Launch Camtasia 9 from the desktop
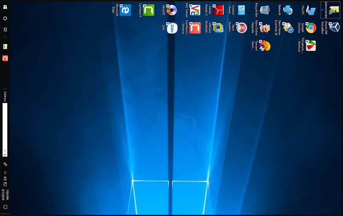 148,10
